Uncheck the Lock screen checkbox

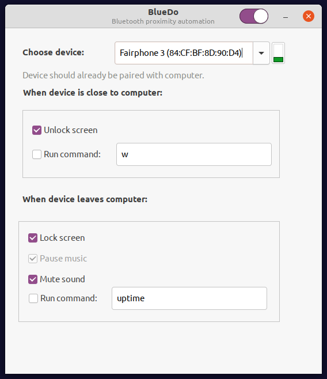(x=33, y=238)
